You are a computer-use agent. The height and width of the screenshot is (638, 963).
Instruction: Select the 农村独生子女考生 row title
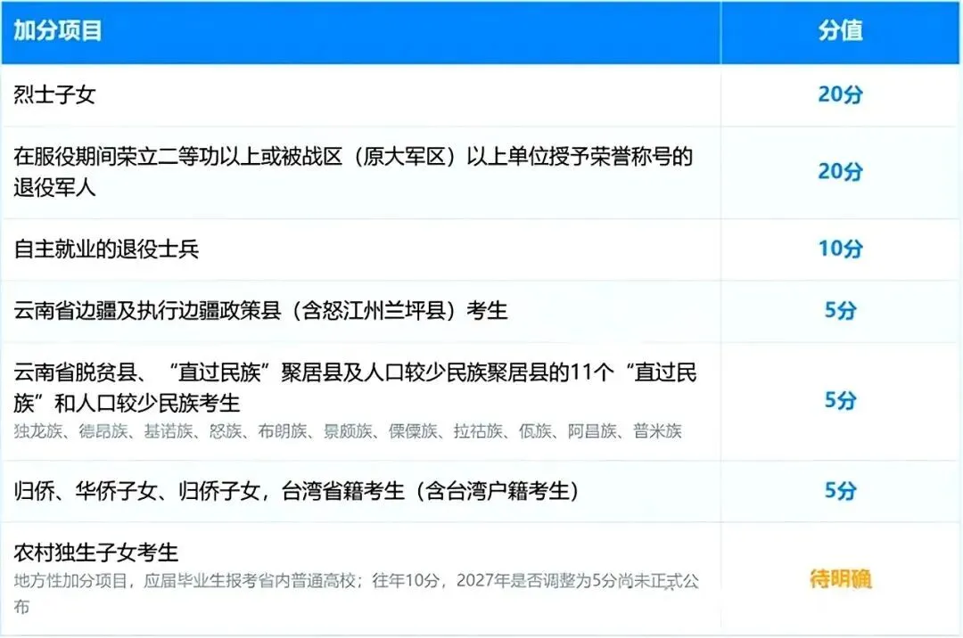pyautogui.click(x=95, y=553)
